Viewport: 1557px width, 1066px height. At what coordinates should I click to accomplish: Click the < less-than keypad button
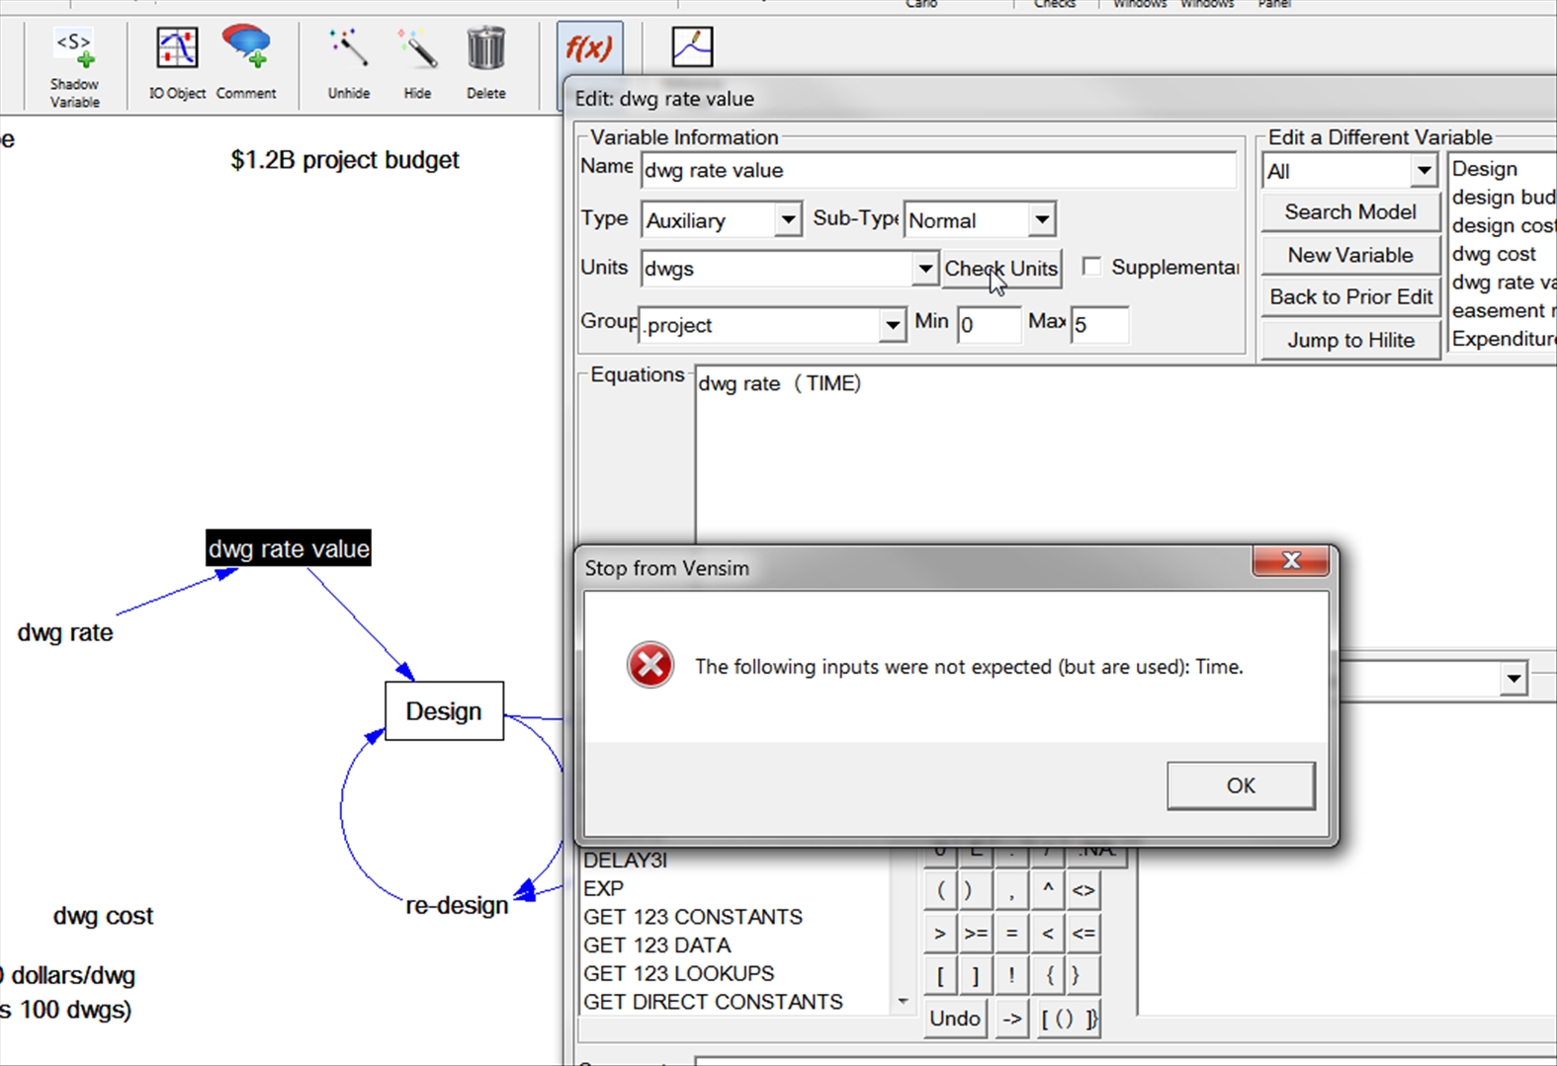pyautogui.click(x=1048, y=933)
